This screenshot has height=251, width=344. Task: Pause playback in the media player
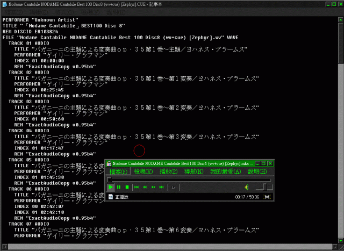point(119,187)
